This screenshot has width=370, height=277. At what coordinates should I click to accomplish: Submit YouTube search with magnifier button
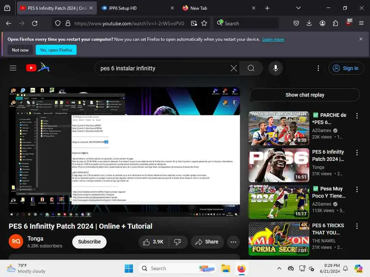[x=251, y=68]
